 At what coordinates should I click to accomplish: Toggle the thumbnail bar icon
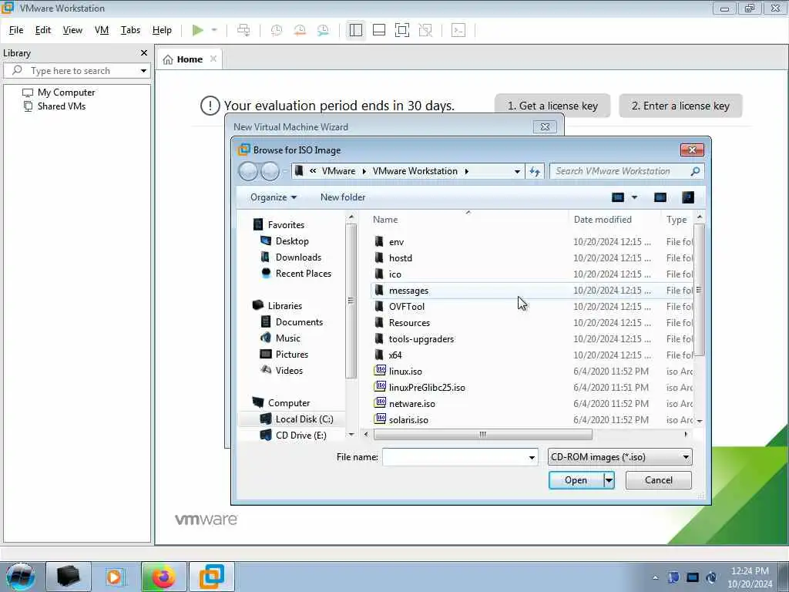[x=379, y=30]
